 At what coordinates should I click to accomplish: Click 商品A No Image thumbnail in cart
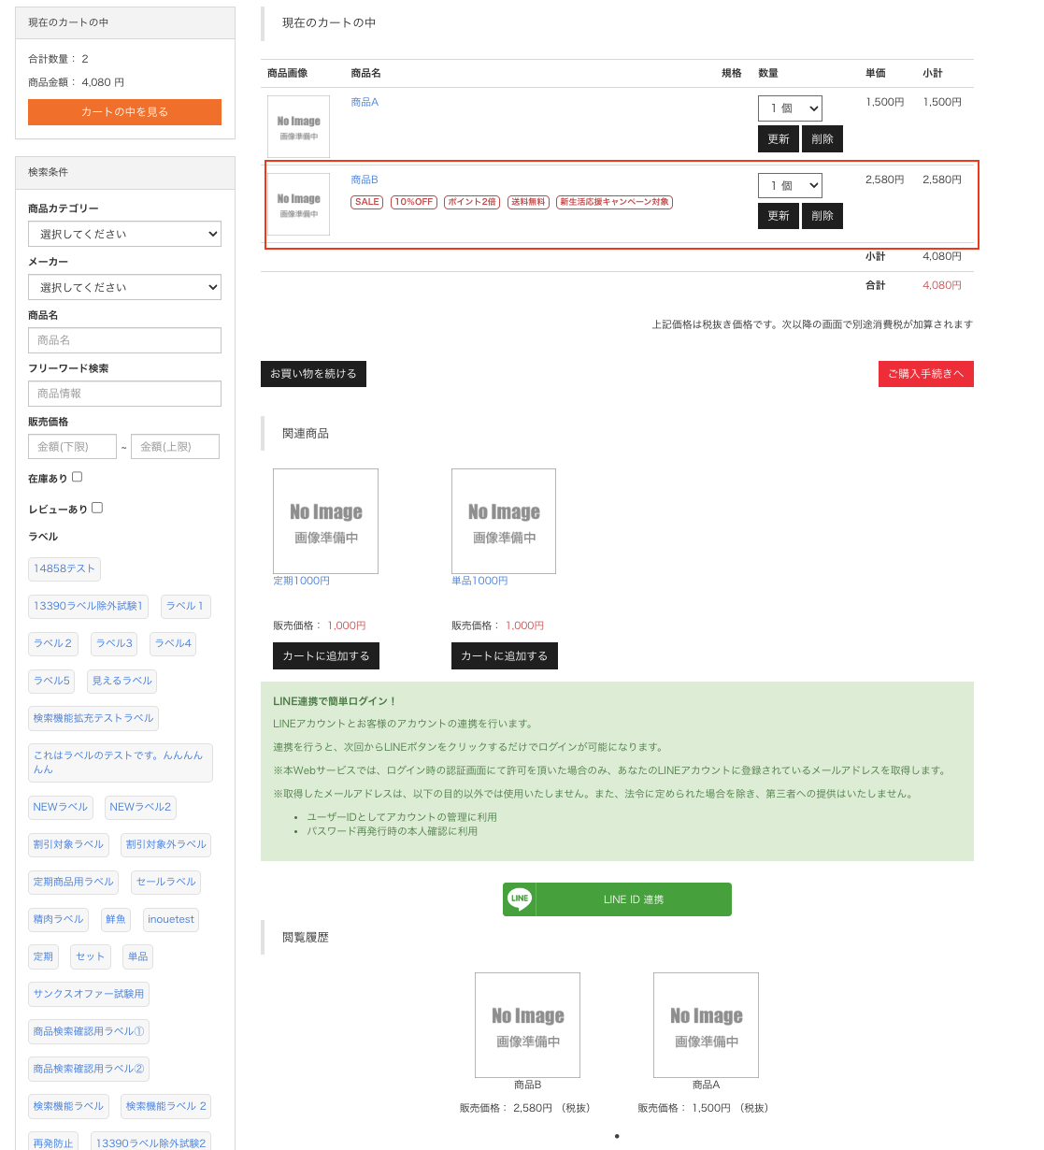(x=298, y=127)
